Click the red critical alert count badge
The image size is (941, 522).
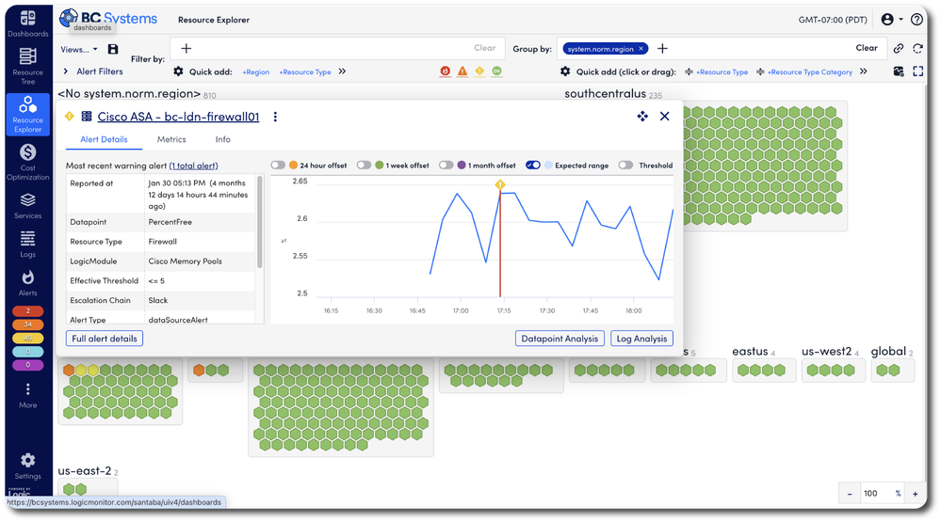27,311
